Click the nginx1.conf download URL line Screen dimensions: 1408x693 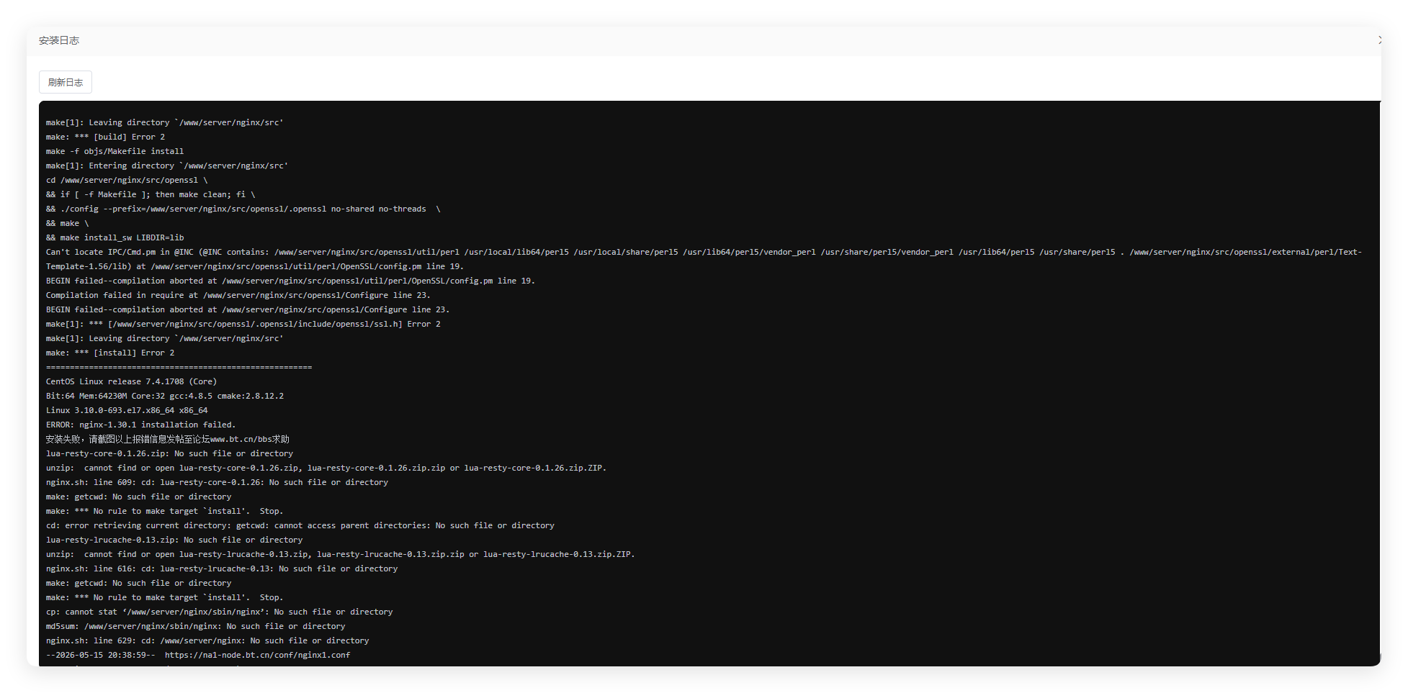(x=198, y=655)
